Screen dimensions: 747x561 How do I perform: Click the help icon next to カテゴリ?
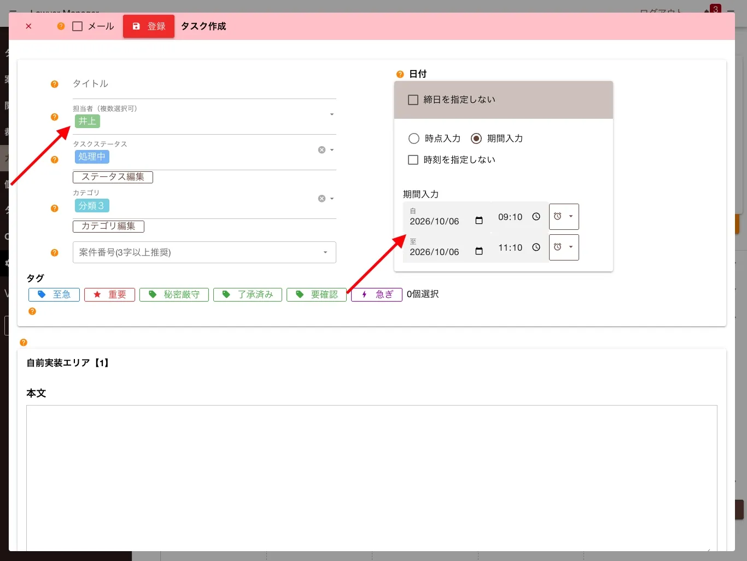(x=54, y=209)
